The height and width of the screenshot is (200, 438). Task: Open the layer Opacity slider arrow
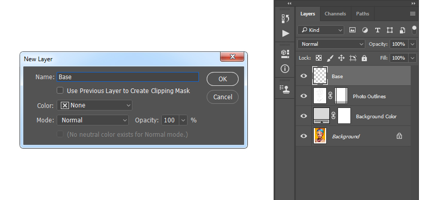click(x=412, y=44)
